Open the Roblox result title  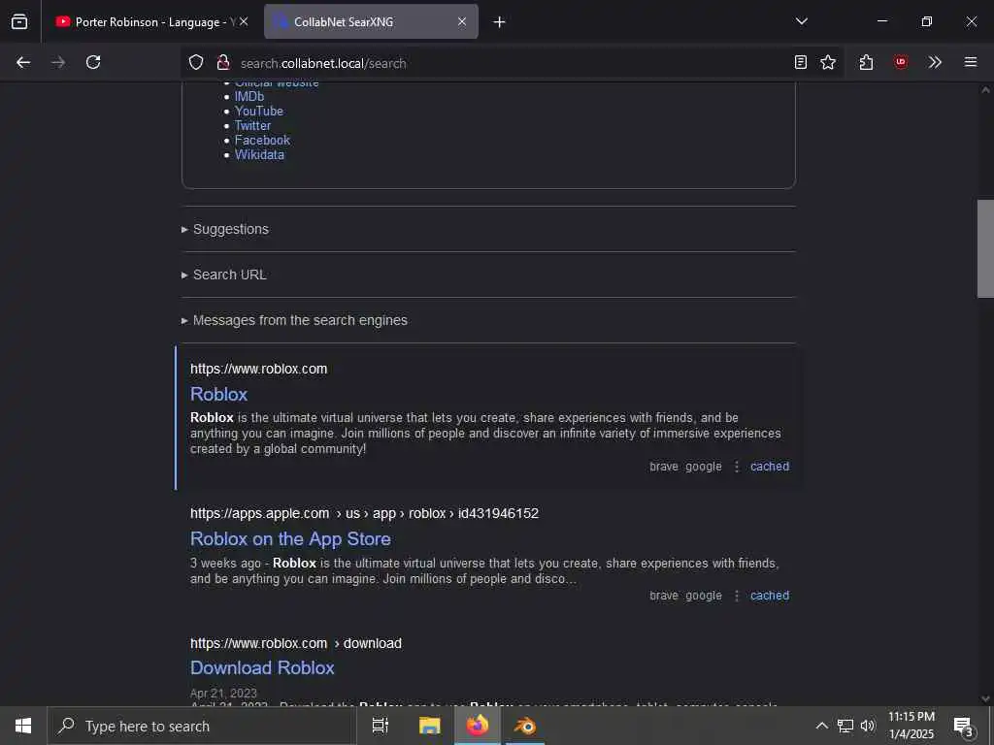pos(218,394)
